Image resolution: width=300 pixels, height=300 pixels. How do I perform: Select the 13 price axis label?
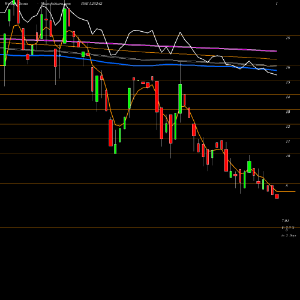288,112
